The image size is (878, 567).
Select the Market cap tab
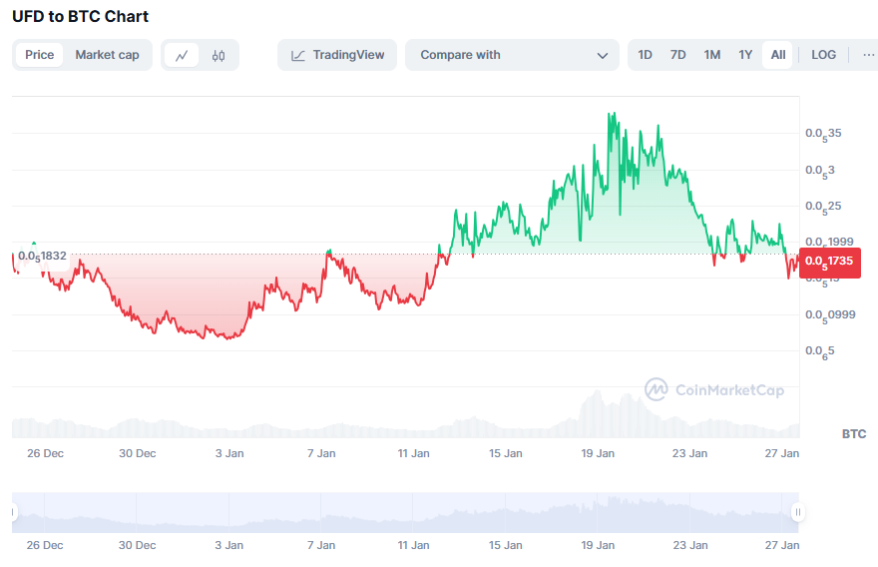[107, 55]
